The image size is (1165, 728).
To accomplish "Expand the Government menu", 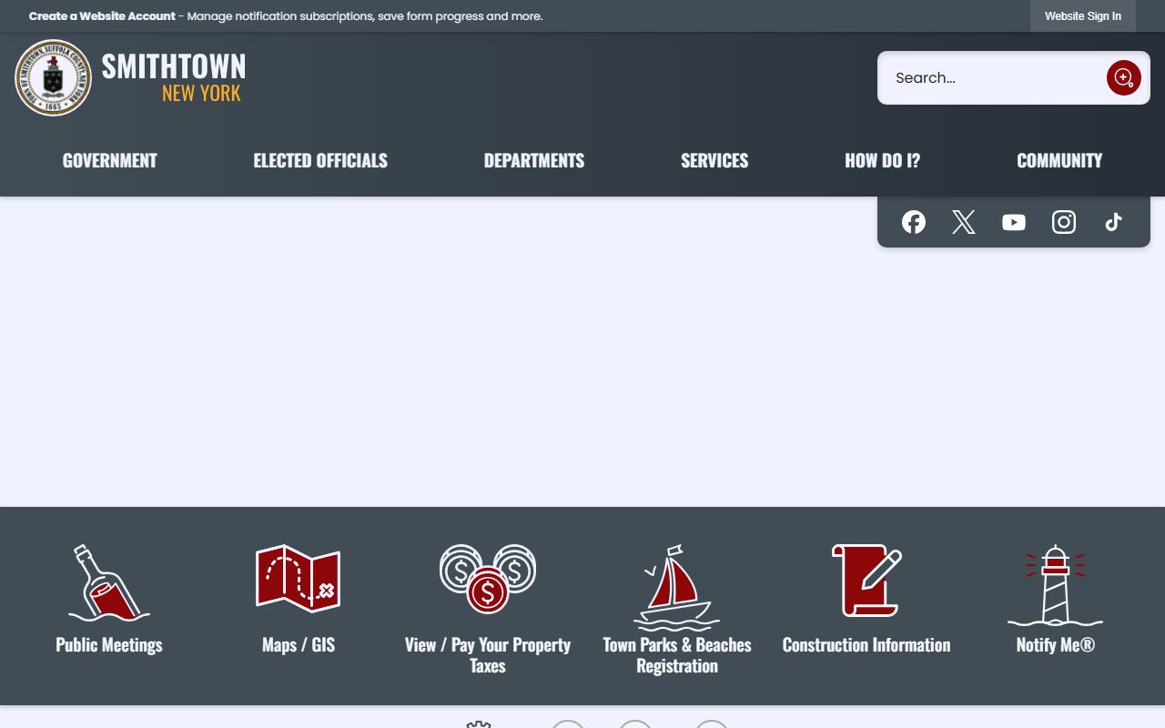I will click(110, 161).
